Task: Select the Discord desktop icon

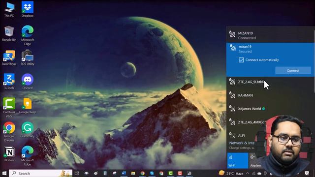Action: click(28, 82)
